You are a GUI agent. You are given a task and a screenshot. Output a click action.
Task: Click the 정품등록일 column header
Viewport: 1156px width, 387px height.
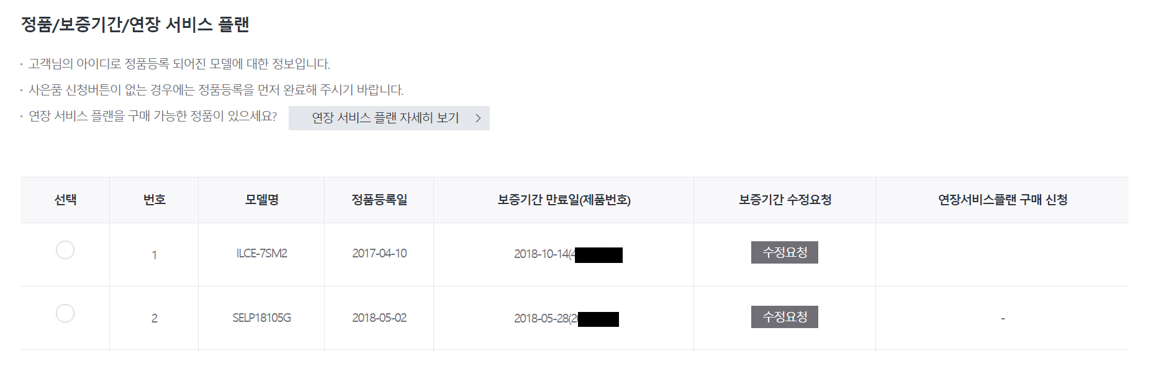pyautogui.click(x=379, y=200)
